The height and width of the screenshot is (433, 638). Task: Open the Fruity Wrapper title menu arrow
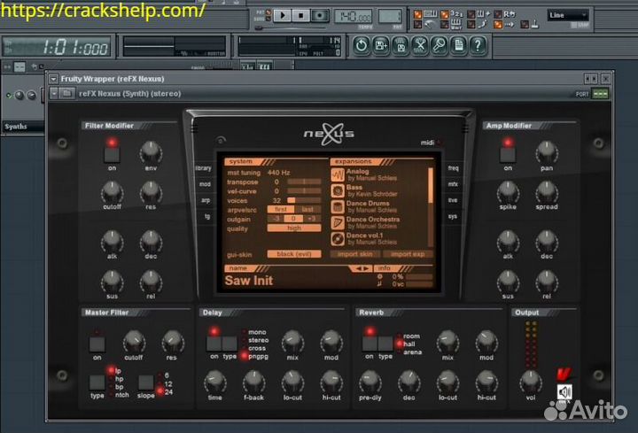click(x=53, y=79)
